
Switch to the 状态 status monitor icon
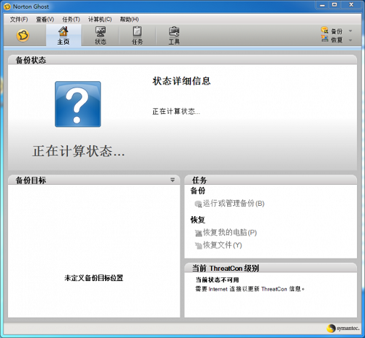pyautogui.click(x=101, y=31)
